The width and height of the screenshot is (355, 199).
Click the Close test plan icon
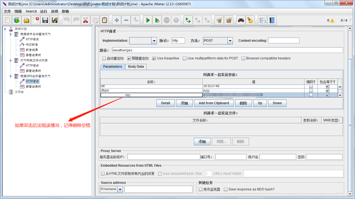coord(36,20)
